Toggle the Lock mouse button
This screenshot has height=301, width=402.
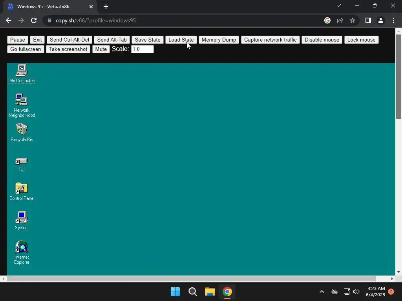pyautogui.click(x=361, y=40)
